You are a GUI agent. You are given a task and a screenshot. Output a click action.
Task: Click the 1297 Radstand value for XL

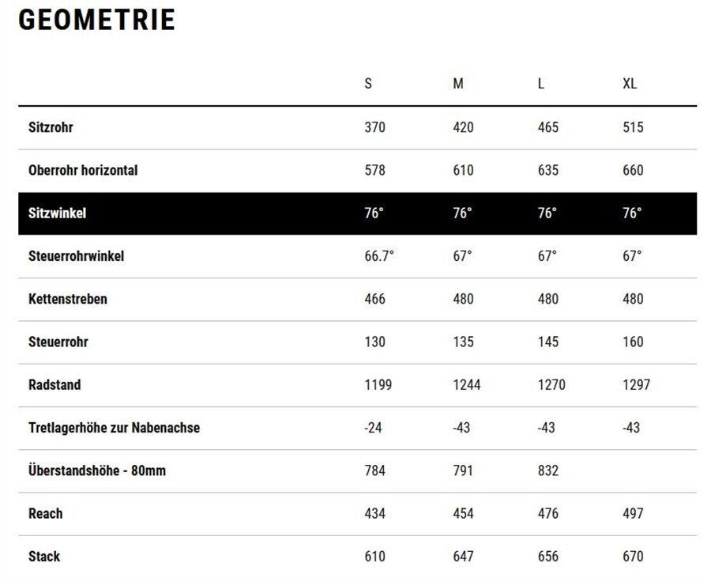point(636,385)
